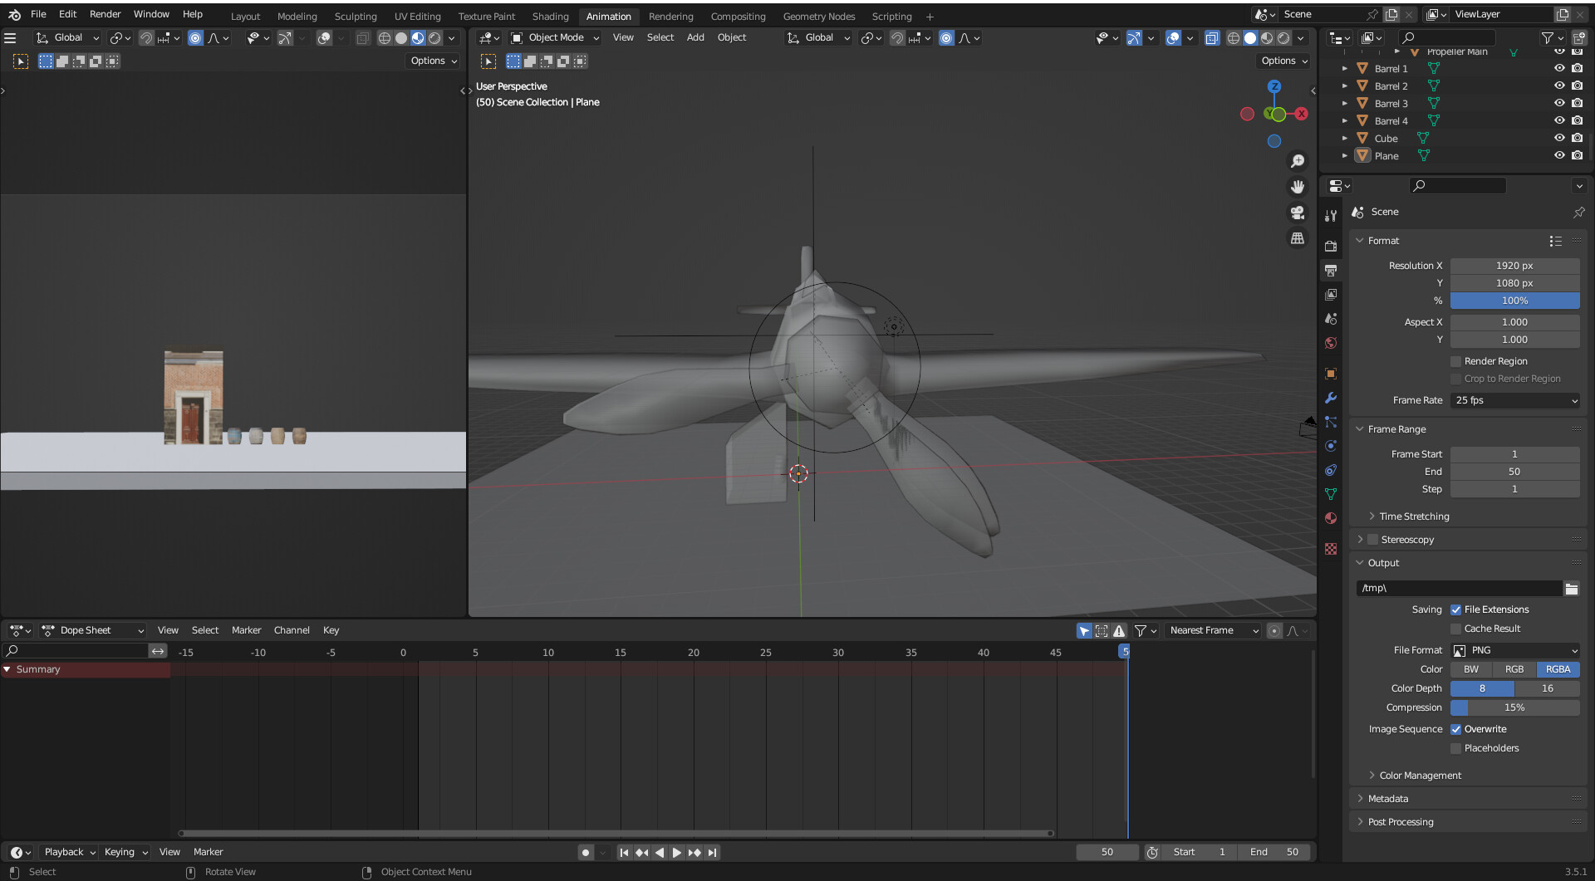This screenshot has height=881, width=1595.
Task: Select RGB color output mode
Action: pos(1514,669)
